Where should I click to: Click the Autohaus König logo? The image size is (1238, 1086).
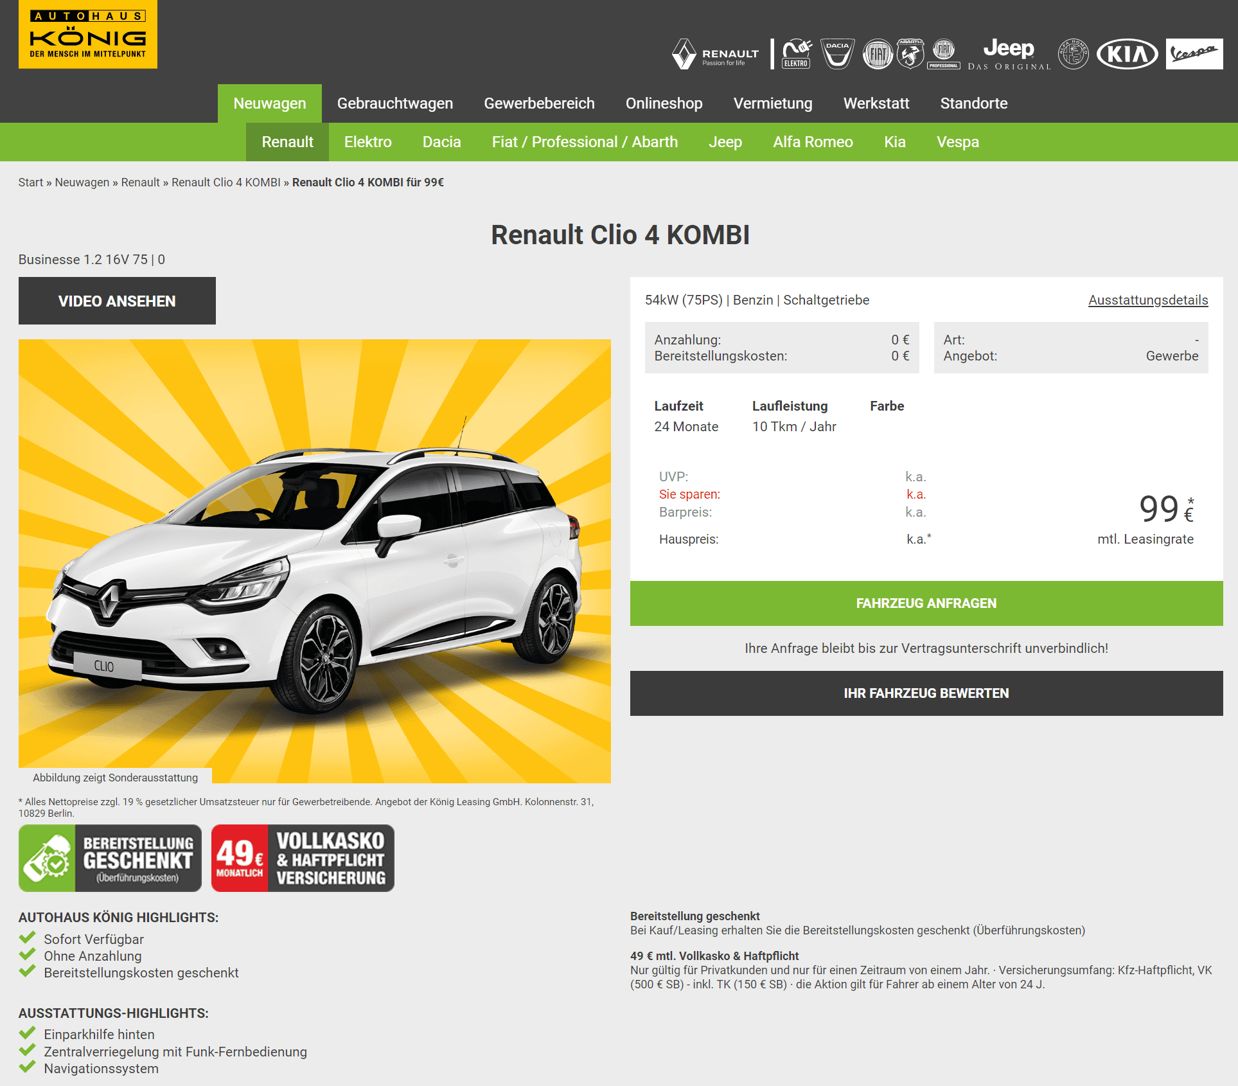tap(88, 34)
